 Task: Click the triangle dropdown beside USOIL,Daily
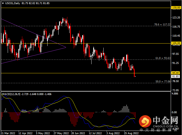pyautogui.click(x=3, y=3)
